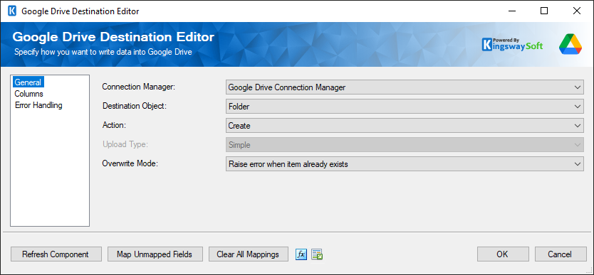Open the expression editor fx icon
Image resolution: width=594 pixels, height=275 pixels.
301,254
